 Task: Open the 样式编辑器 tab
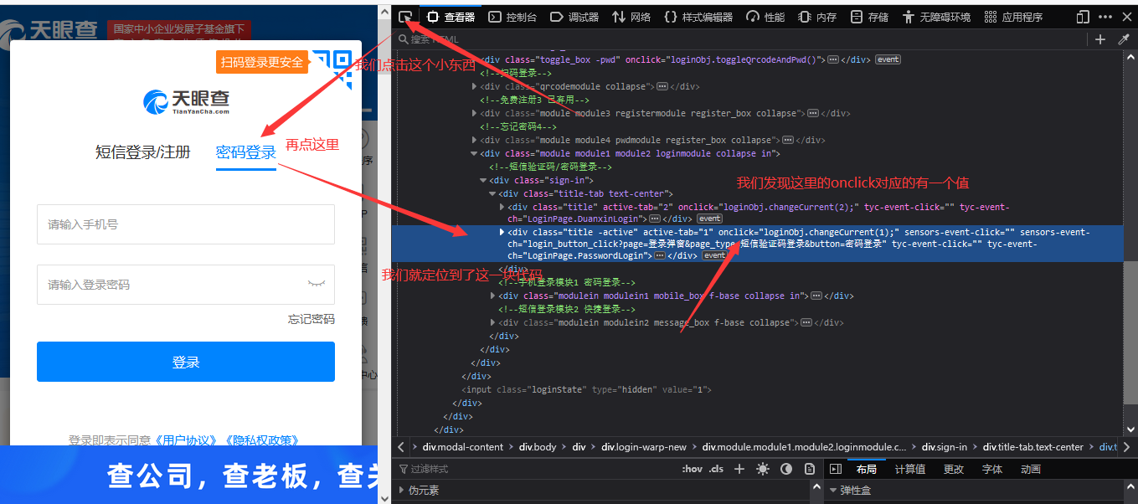698,17
